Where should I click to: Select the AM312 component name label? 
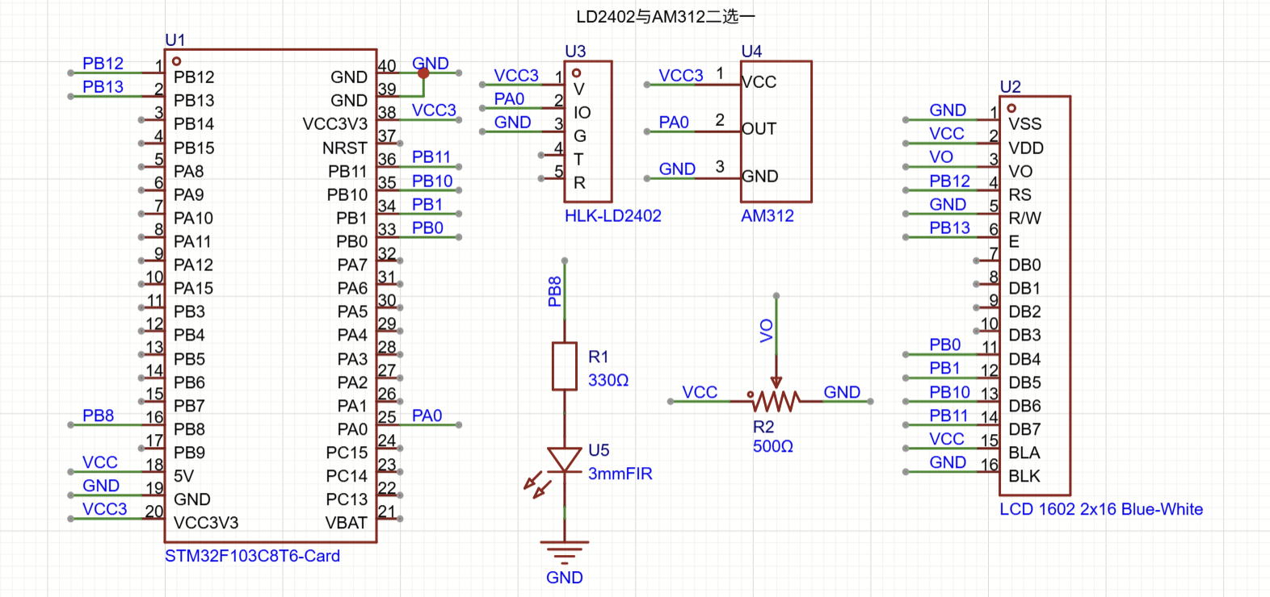point(767,215)
